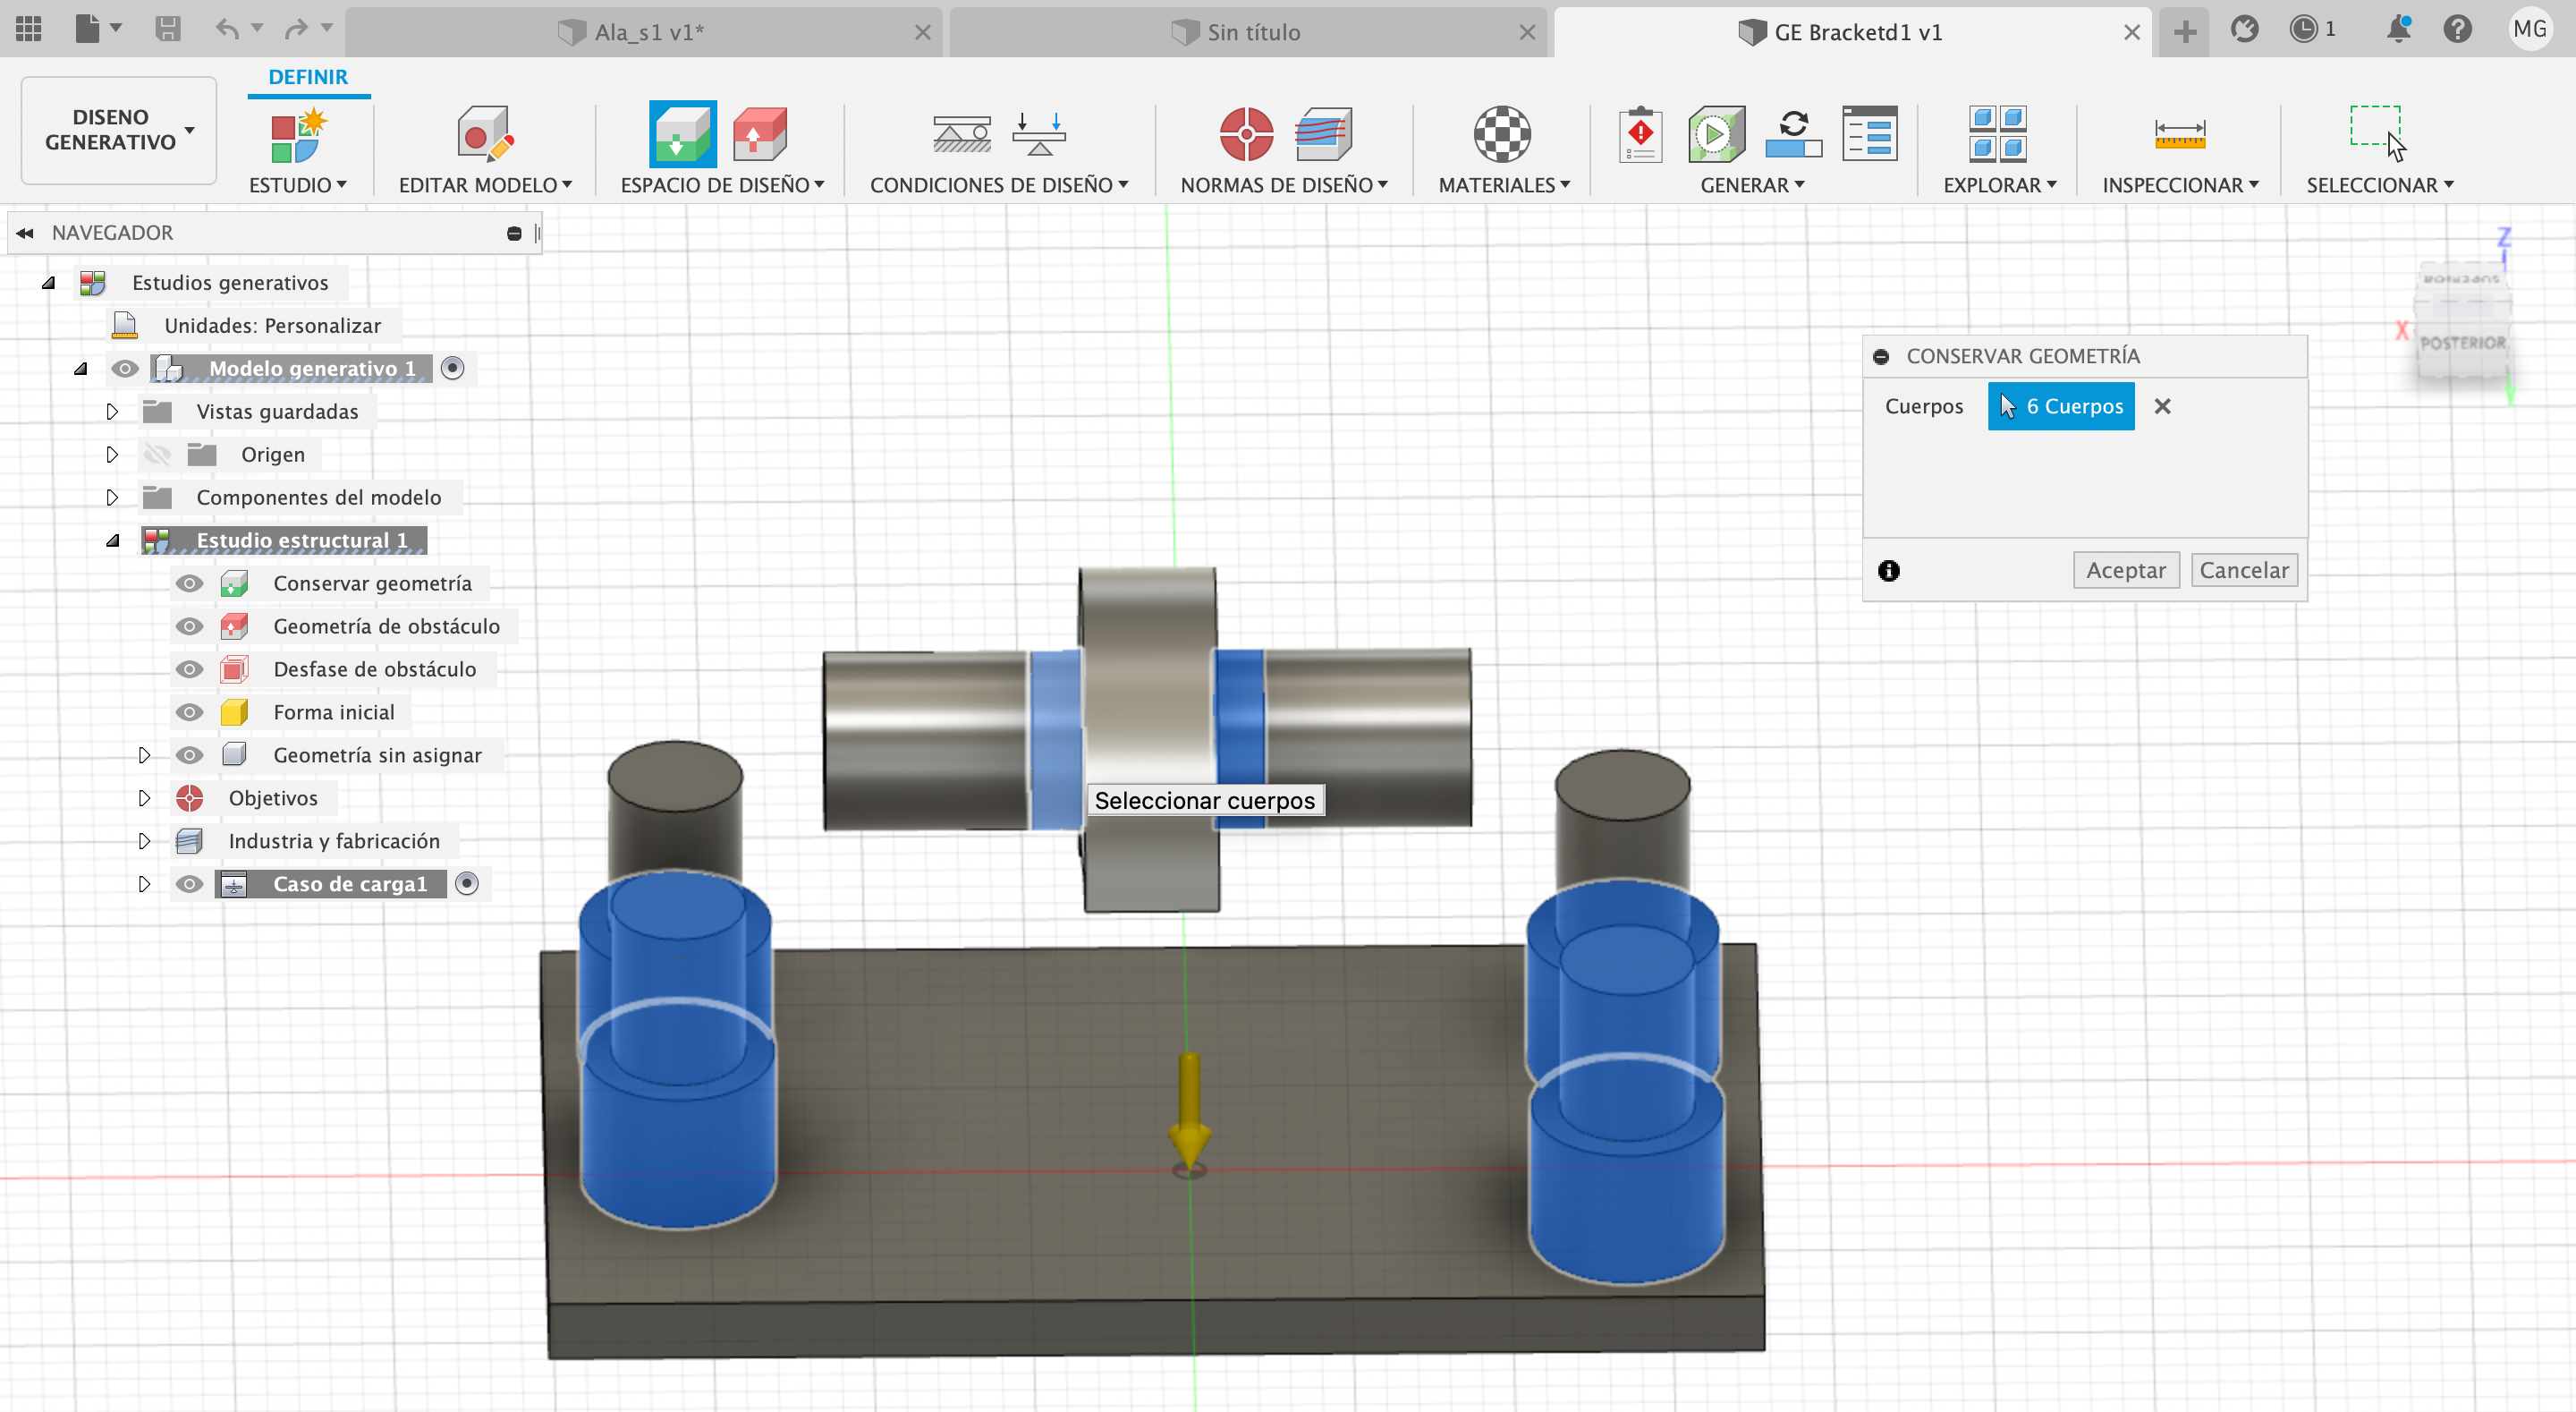Open the notifications bell
2576x1412 pixels.
click(2398, 29)
